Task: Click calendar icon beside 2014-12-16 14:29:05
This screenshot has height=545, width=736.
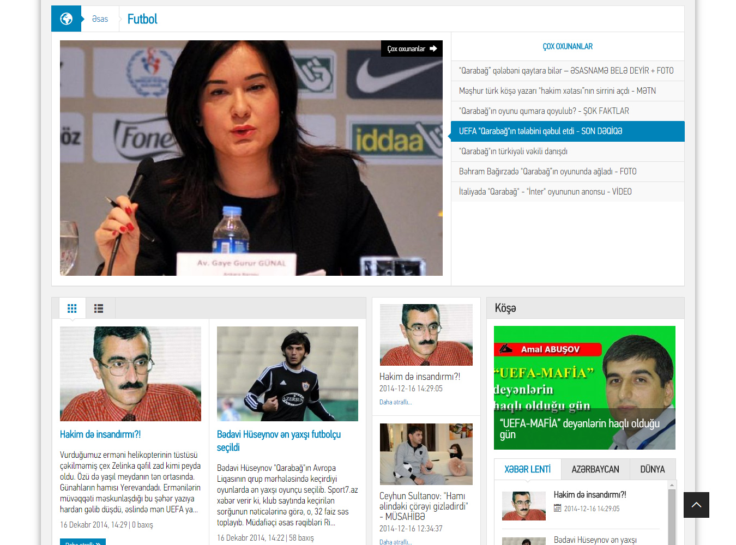Action: (557, 508)
